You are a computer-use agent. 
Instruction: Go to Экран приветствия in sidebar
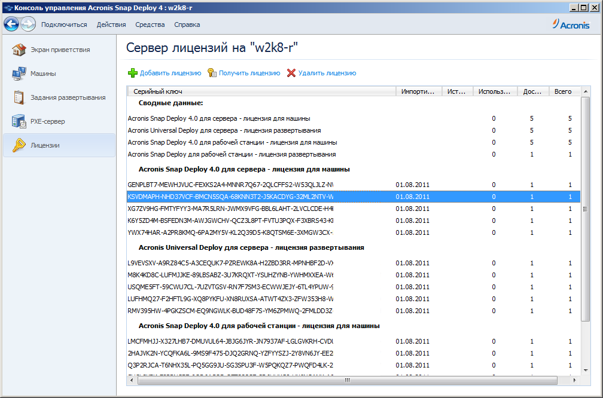coord(59,50)
